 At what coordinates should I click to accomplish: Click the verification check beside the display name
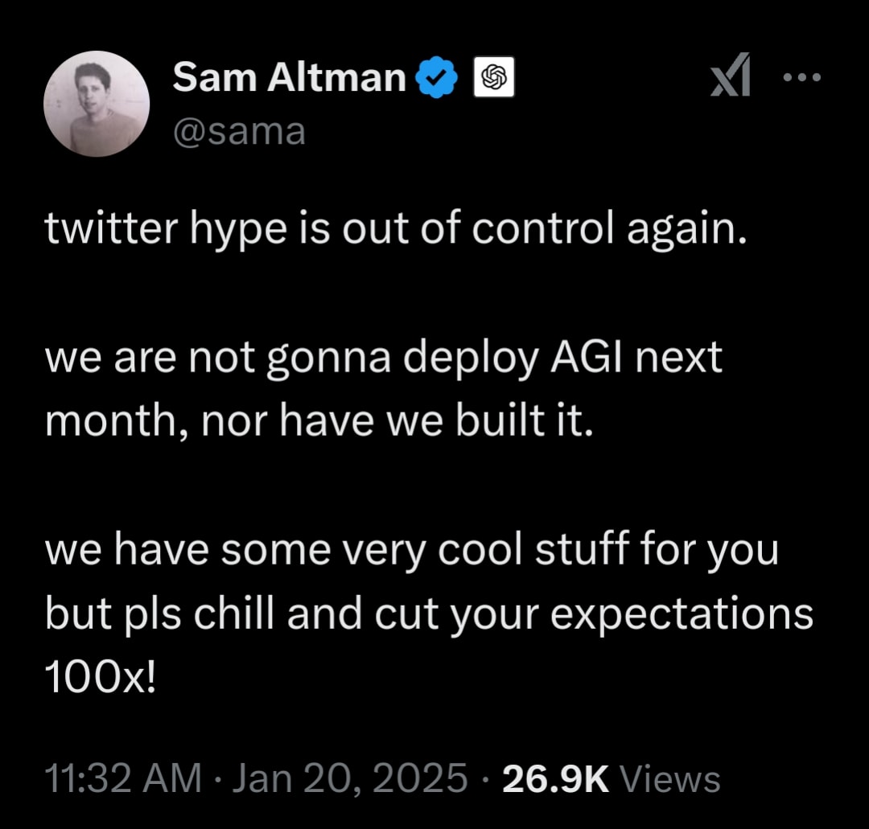435,76
